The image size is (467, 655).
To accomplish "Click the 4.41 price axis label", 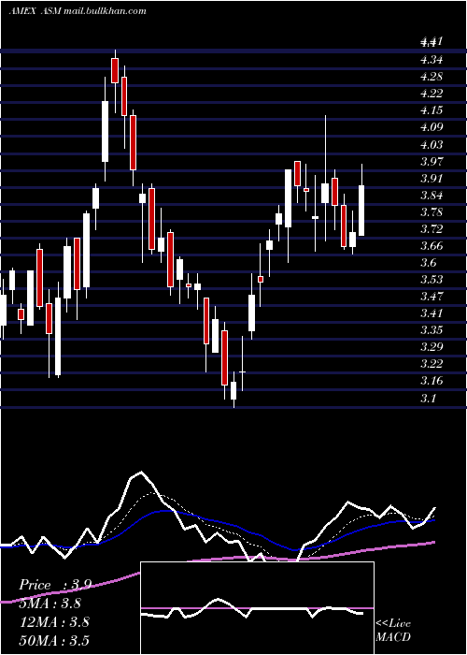I will click(432, 42).
